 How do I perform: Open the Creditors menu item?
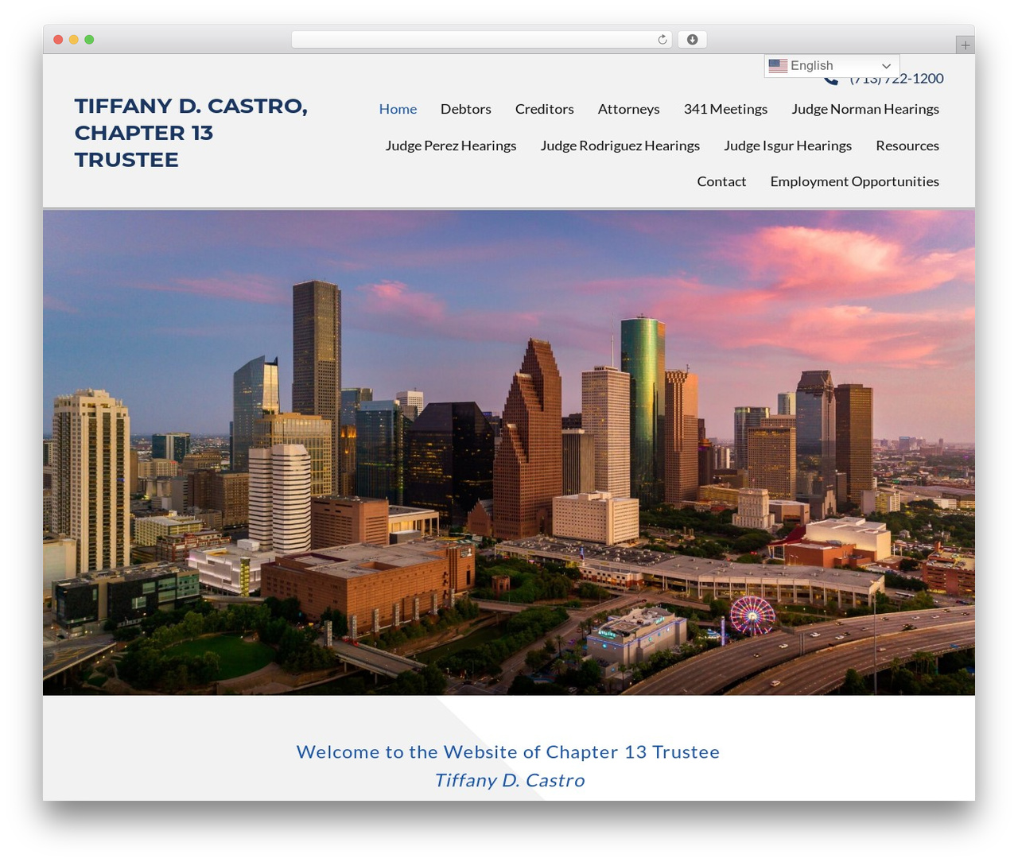544,109
